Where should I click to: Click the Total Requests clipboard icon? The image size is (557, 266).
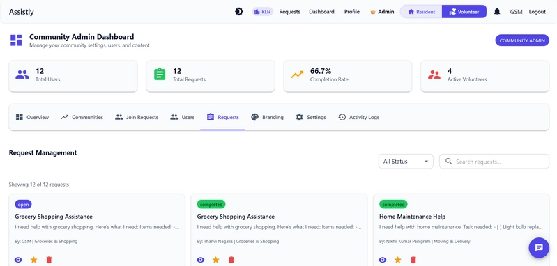[x=160, y=74]
